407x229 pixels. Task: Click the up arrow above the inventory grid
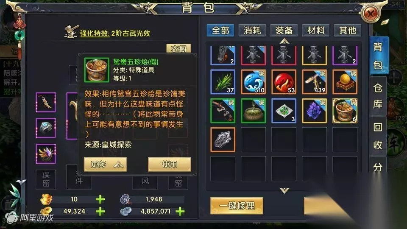coord(284,41)
